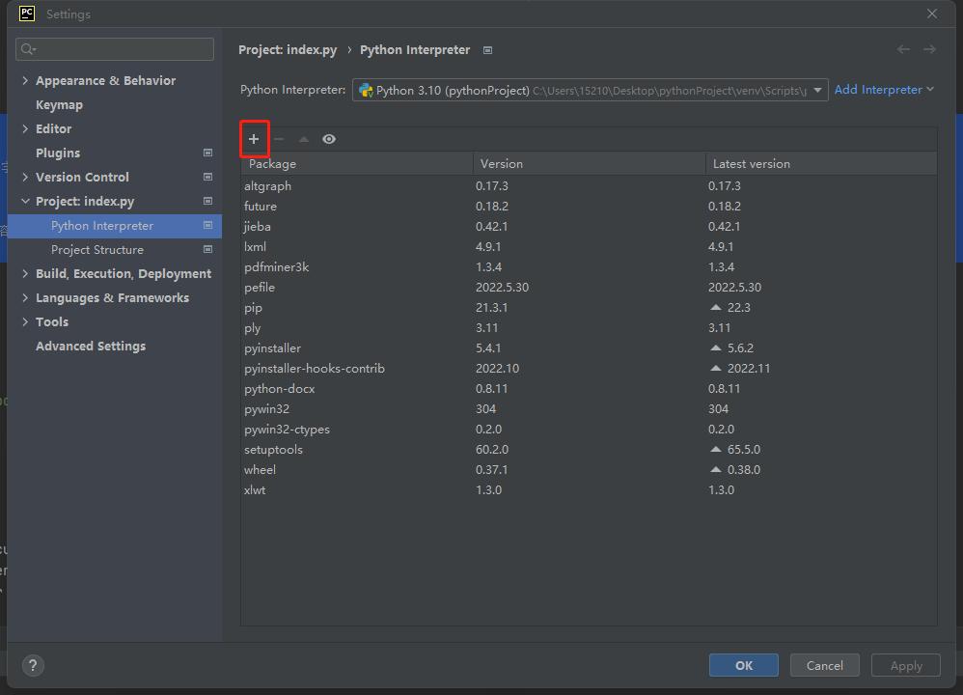Image resolution: width=963 pixels, height=695 pixels.
Task: Click the project-level icon beside Python Interpreter item
Action: tap(207, 226)
